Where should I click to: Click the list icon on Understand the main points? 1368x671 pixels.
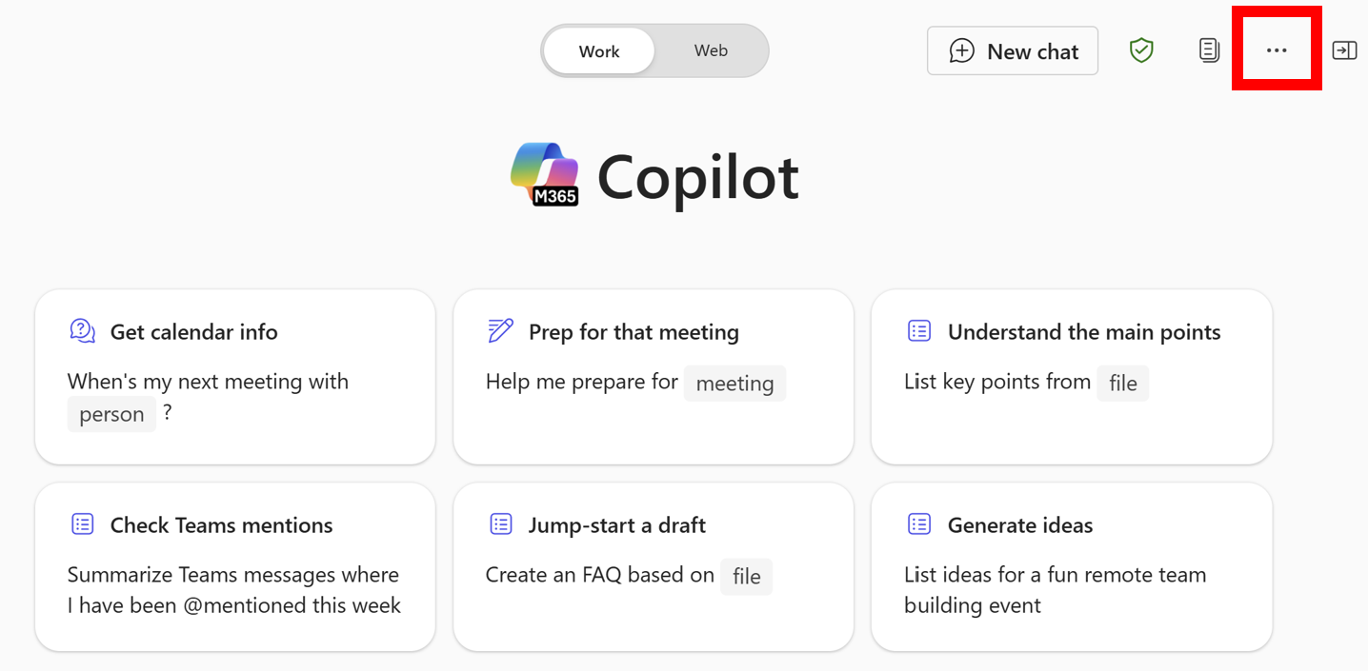click(x=918, y=330)
